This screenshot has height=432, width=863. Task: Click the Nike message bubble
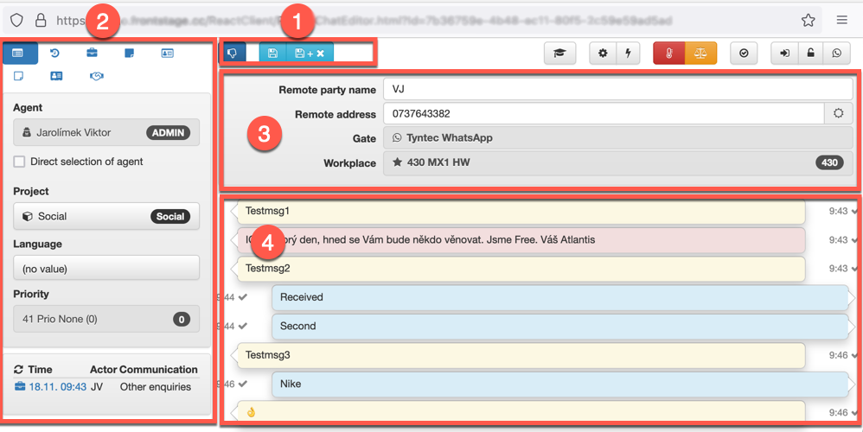[x=560, y=384]
